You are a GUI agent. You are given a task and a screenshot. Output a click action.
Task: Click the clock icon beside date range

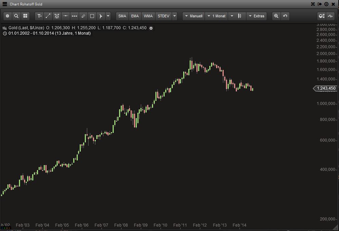click(5, 34)
